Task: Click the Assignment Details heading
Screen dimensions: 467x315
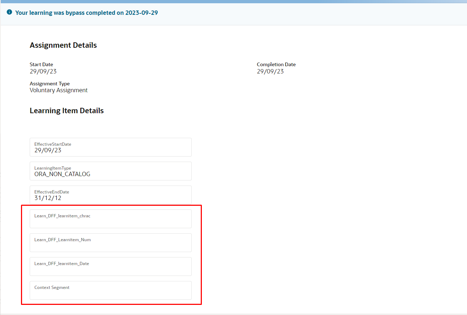Action: pyautogui.click(x=63, y=45)
